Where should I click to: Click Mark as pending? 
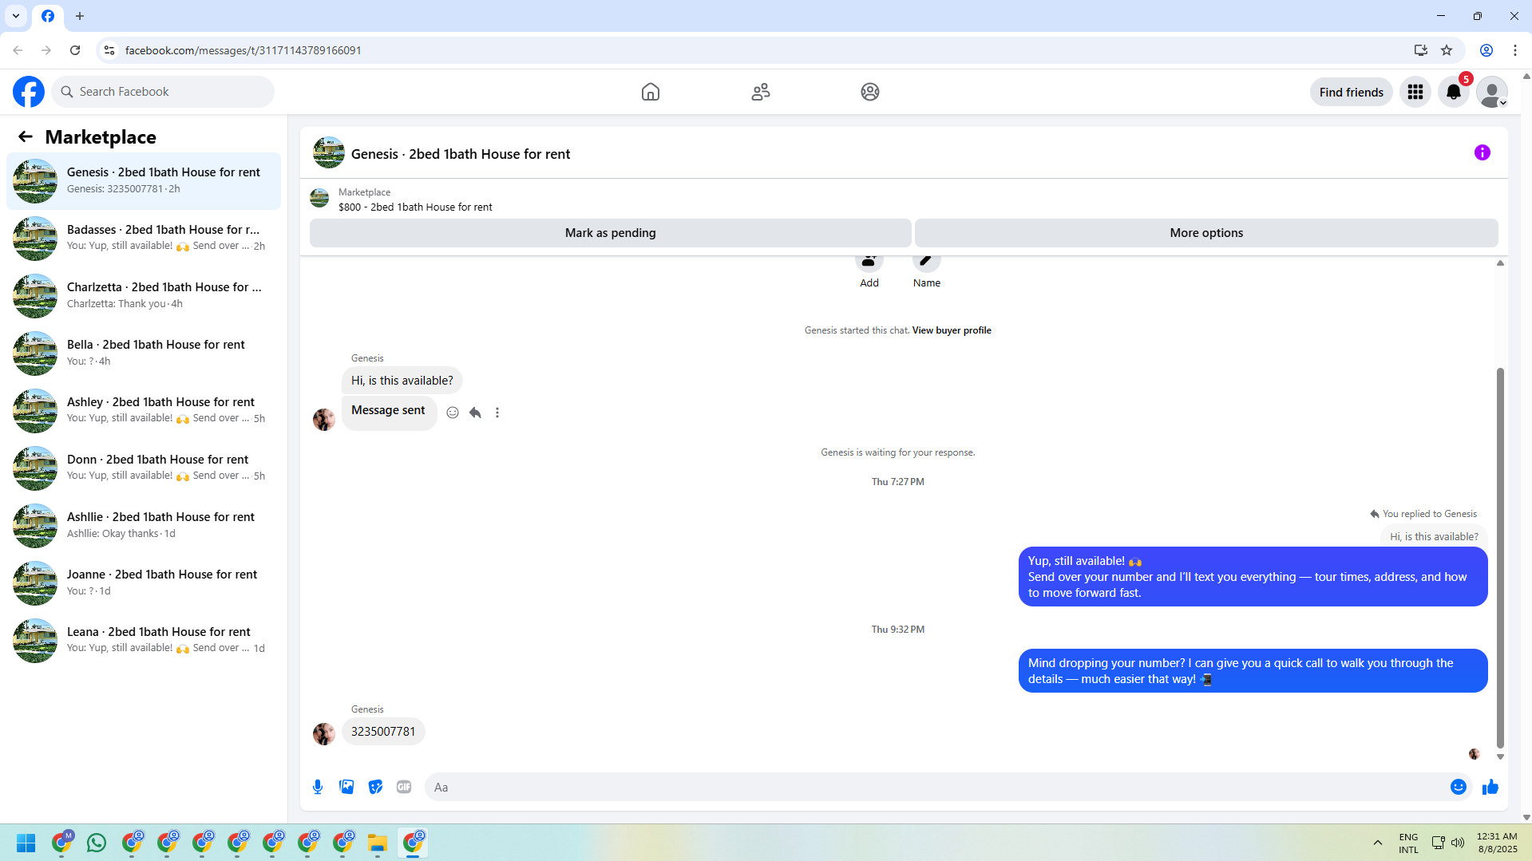pyautogui.click(x=610, y=233)
